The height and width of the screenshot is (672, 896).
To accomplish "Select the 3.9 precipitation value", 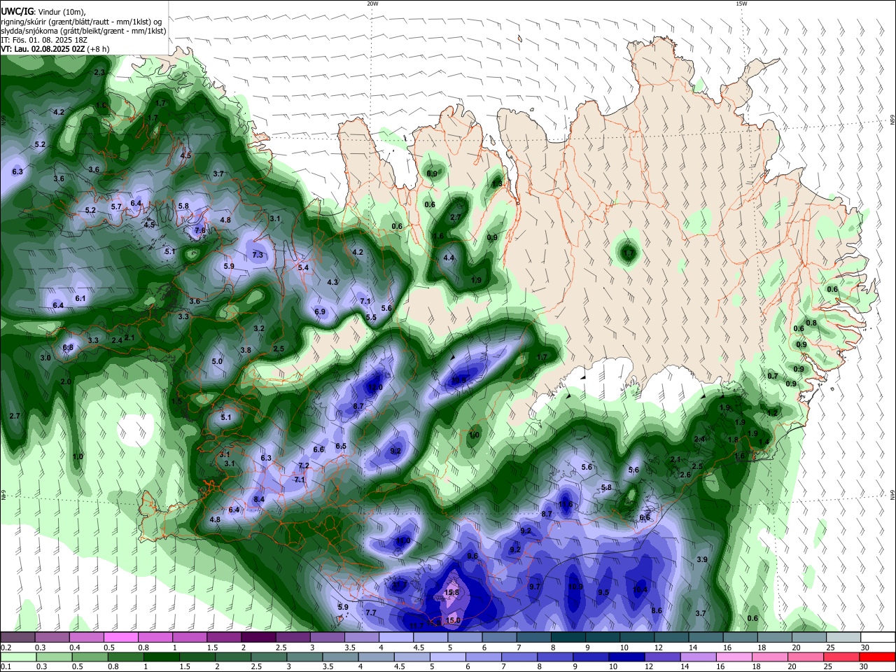I will point(702,559).
